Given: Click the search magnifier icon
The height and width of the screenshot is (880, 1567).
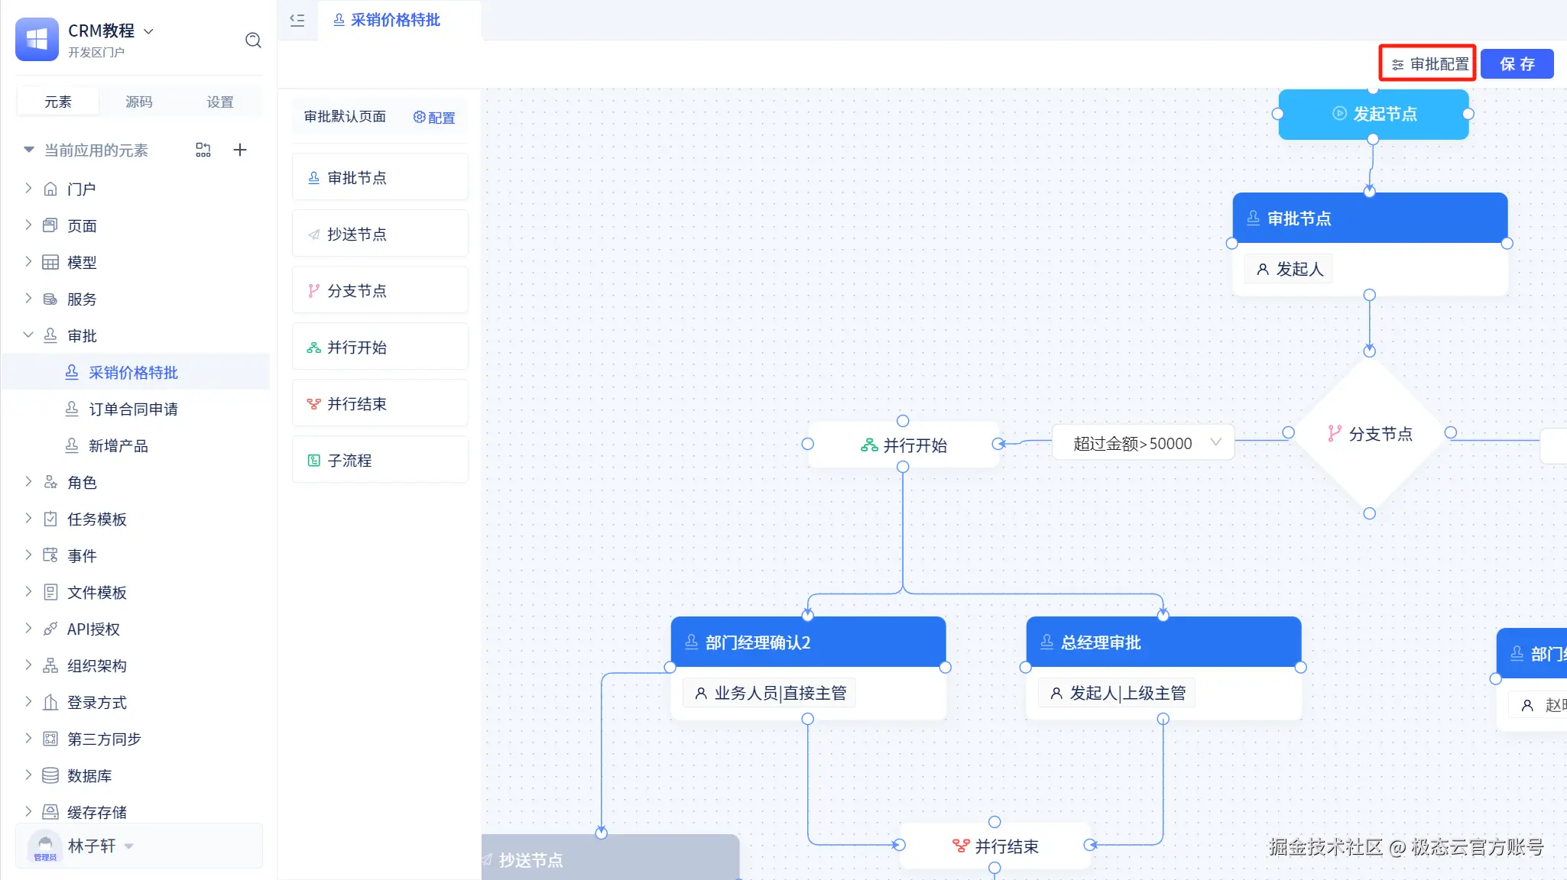Looking at the screenshot, I should tap(253, 40).
